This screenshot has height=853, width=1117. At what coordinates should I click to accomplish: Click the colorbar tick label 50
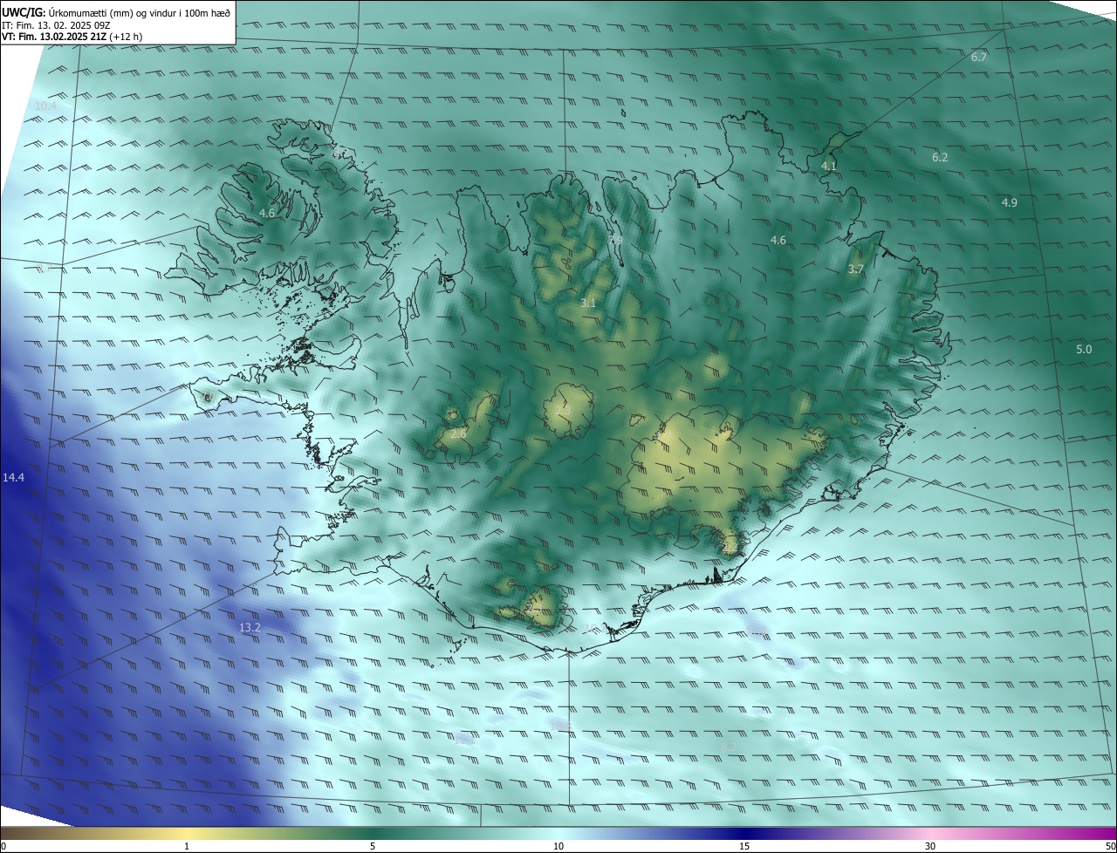coord(1110,847)
